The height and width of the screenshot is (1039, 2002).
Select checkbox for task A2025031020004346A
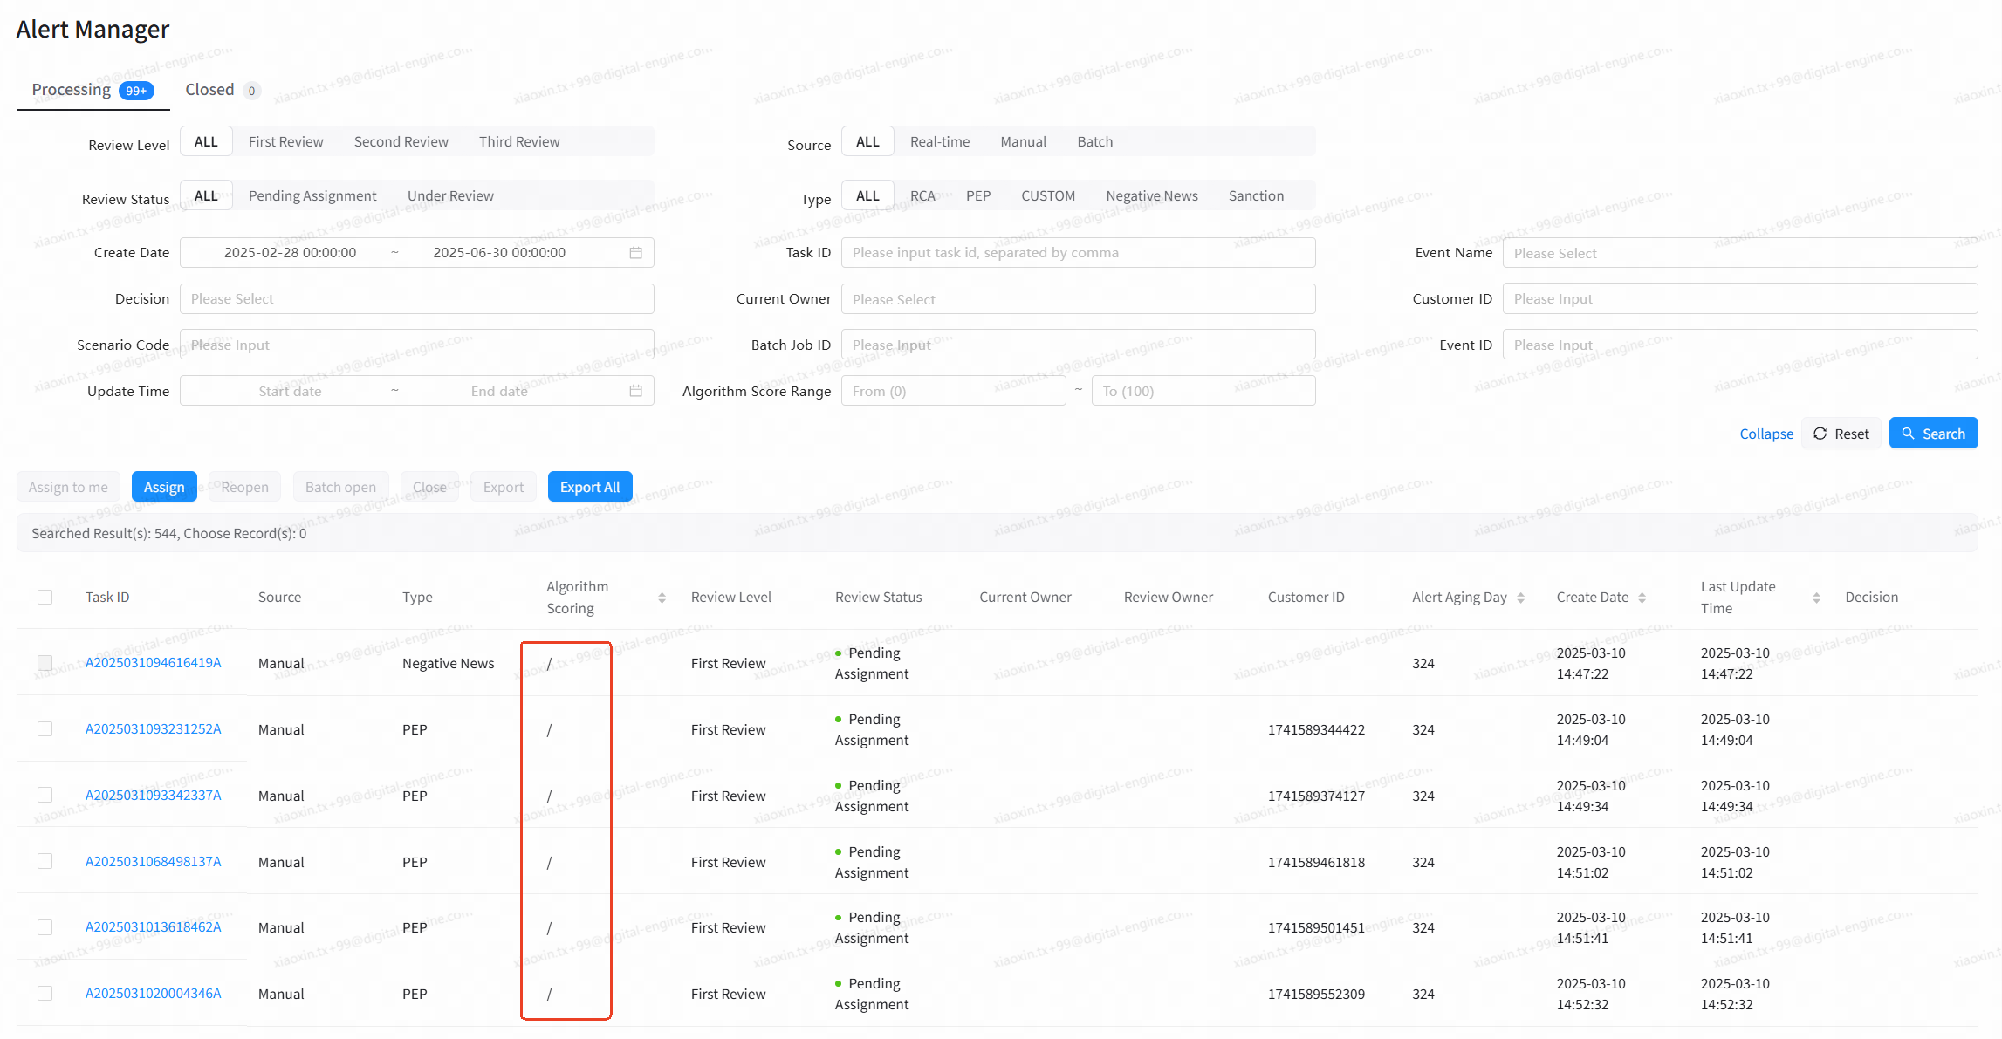tap(45, 993)
